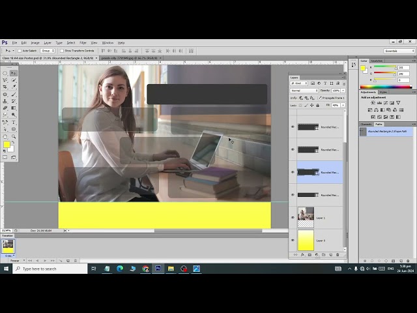
Task: Switch to the second open document tab
Action: tap(129, 58)
